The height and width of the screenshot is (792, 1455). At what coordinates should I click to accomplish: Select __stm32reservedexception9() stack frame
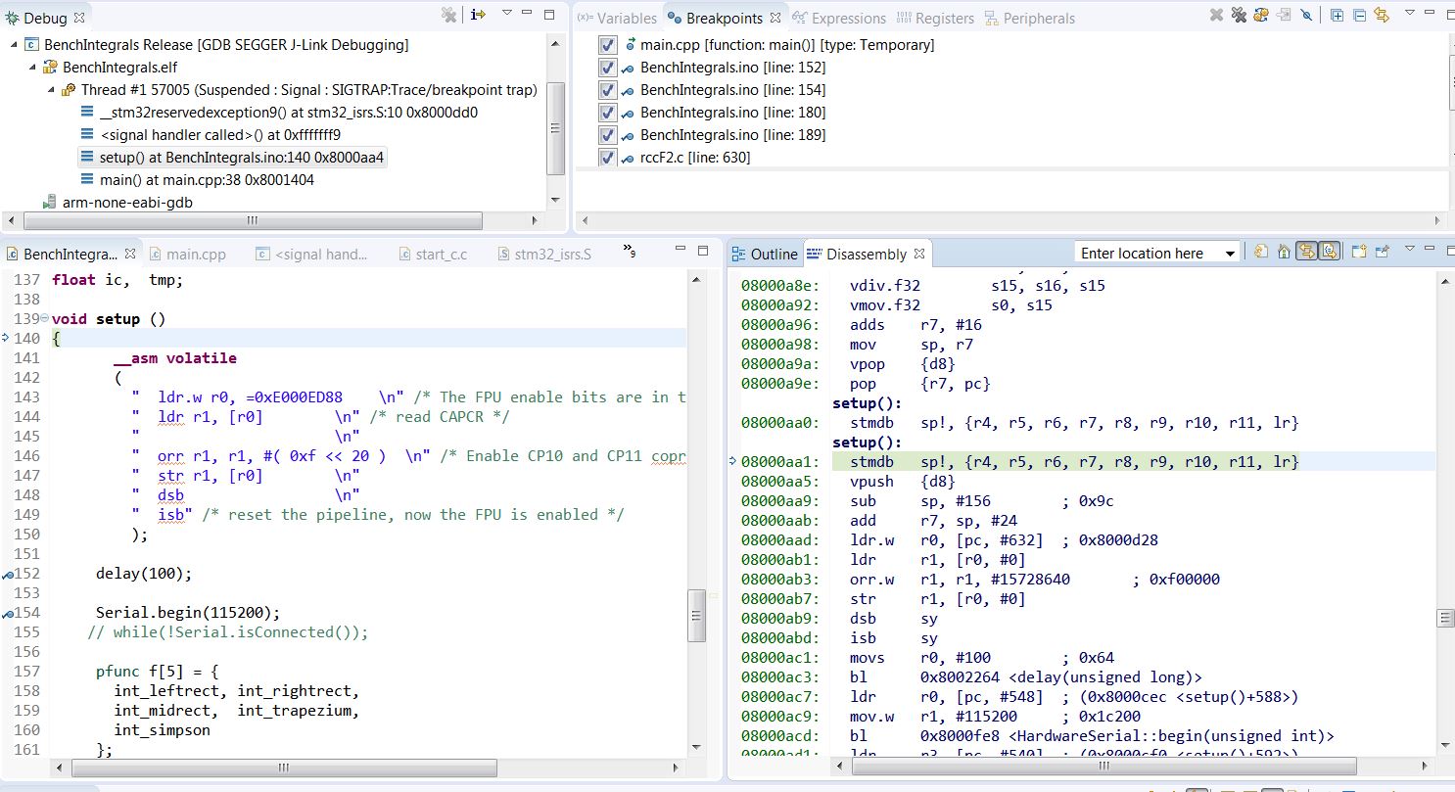pos(288,113)
